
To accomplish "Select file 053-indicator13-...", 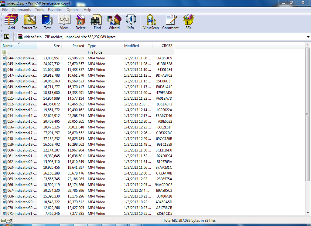I will coord(22,110).
